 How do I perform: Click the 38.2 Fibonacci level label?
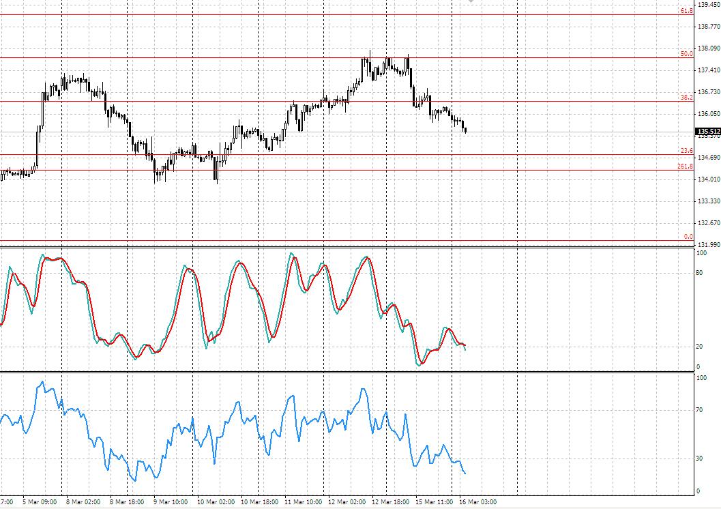pyautogui.click(x=686, y=98)
